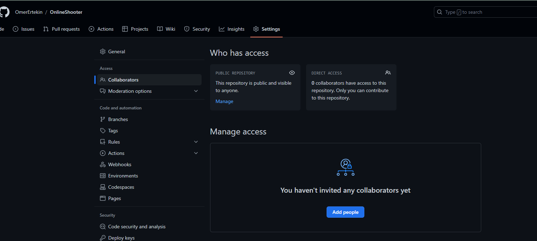Click the Tags icon in sidebar
Viewport: 537px width, 241px height.
(x=103, y=131)
